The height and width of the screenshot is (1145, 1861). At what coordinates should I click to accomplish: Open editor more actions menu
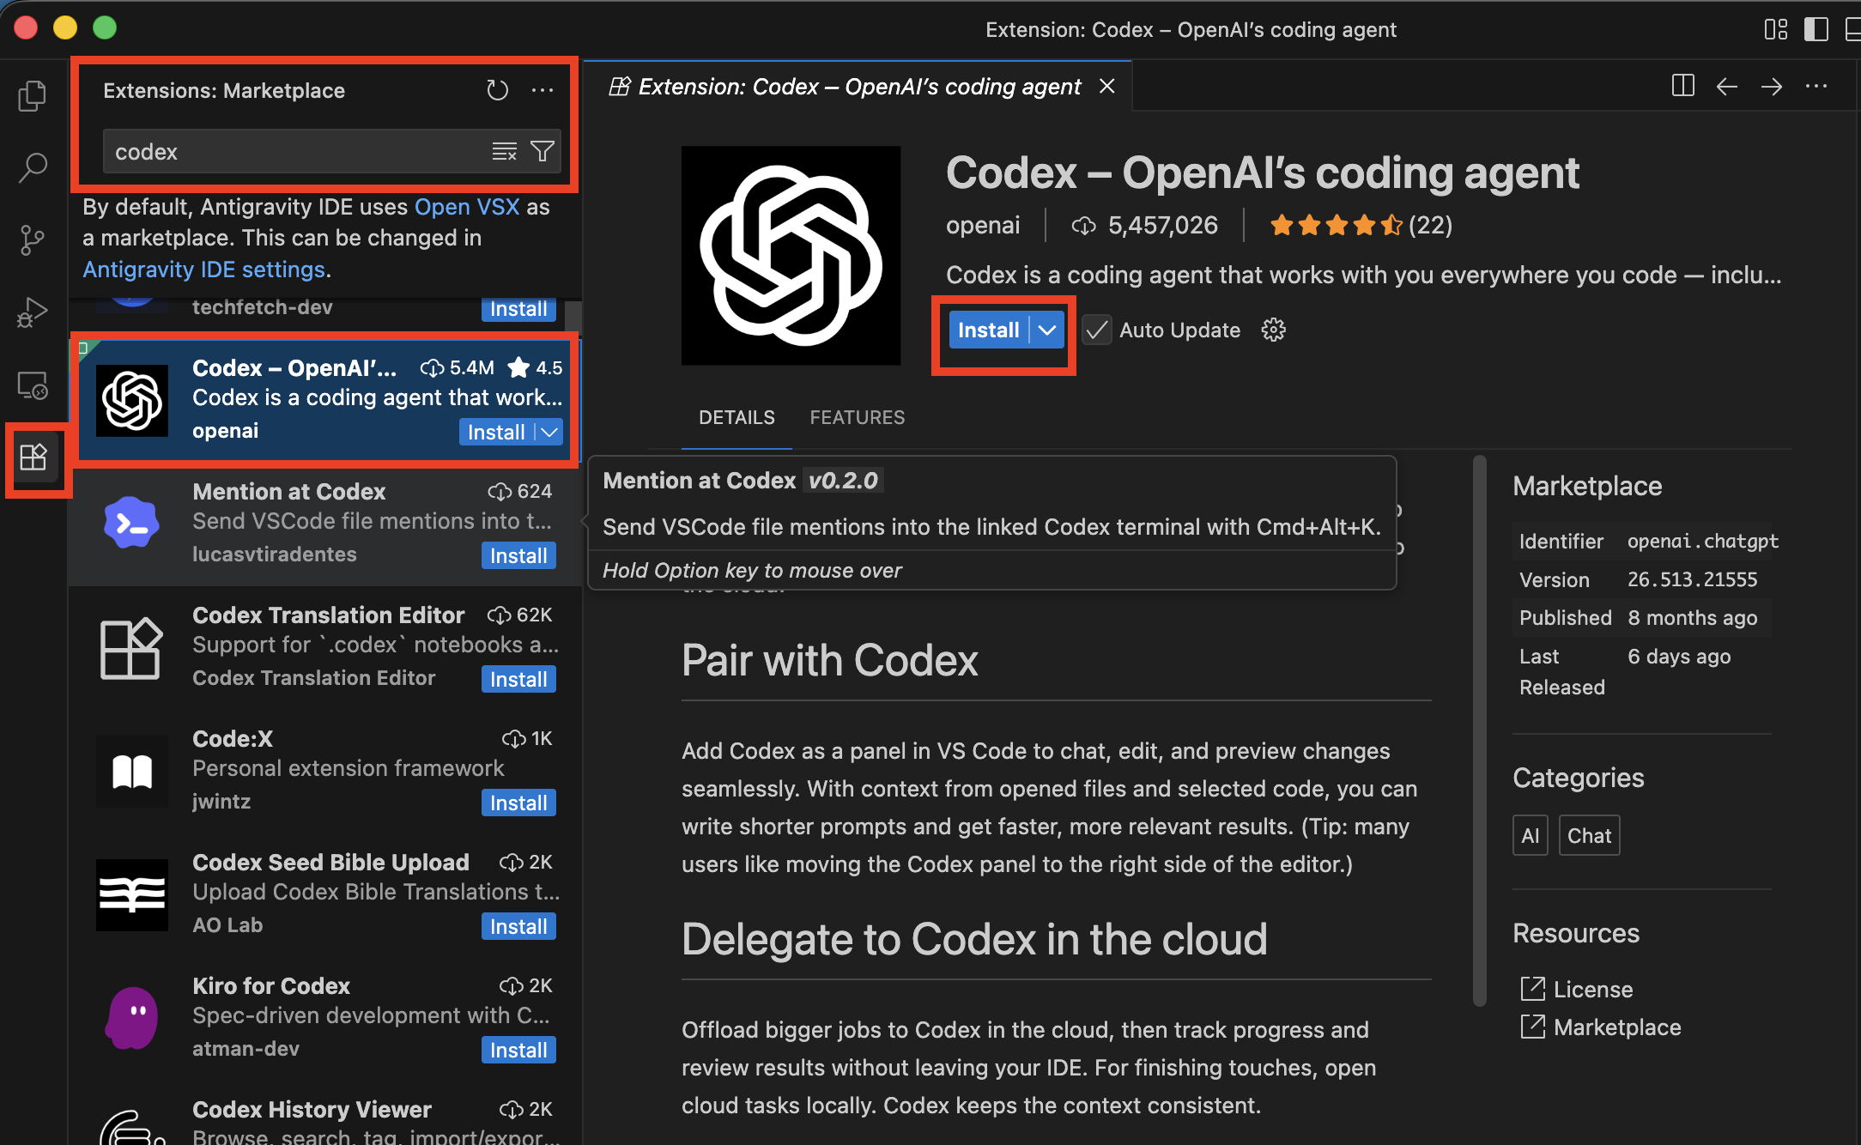(1816, 86)
